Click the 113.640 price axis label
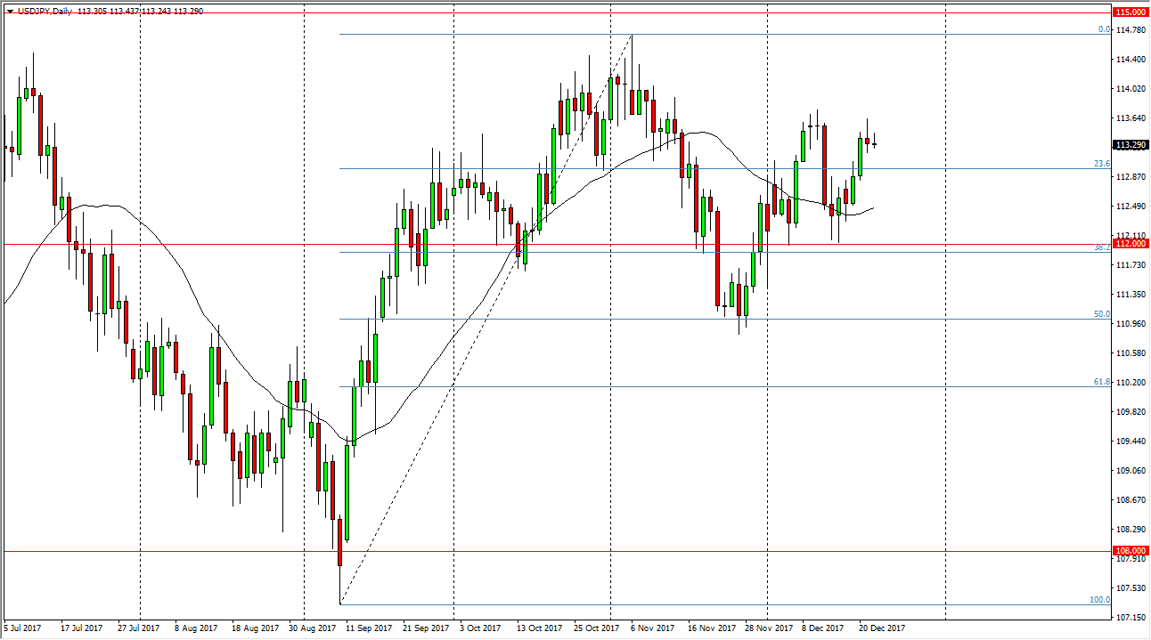Image resolution: width=1151 pixels, height=640 pixels. click(x=1131, y=118)
